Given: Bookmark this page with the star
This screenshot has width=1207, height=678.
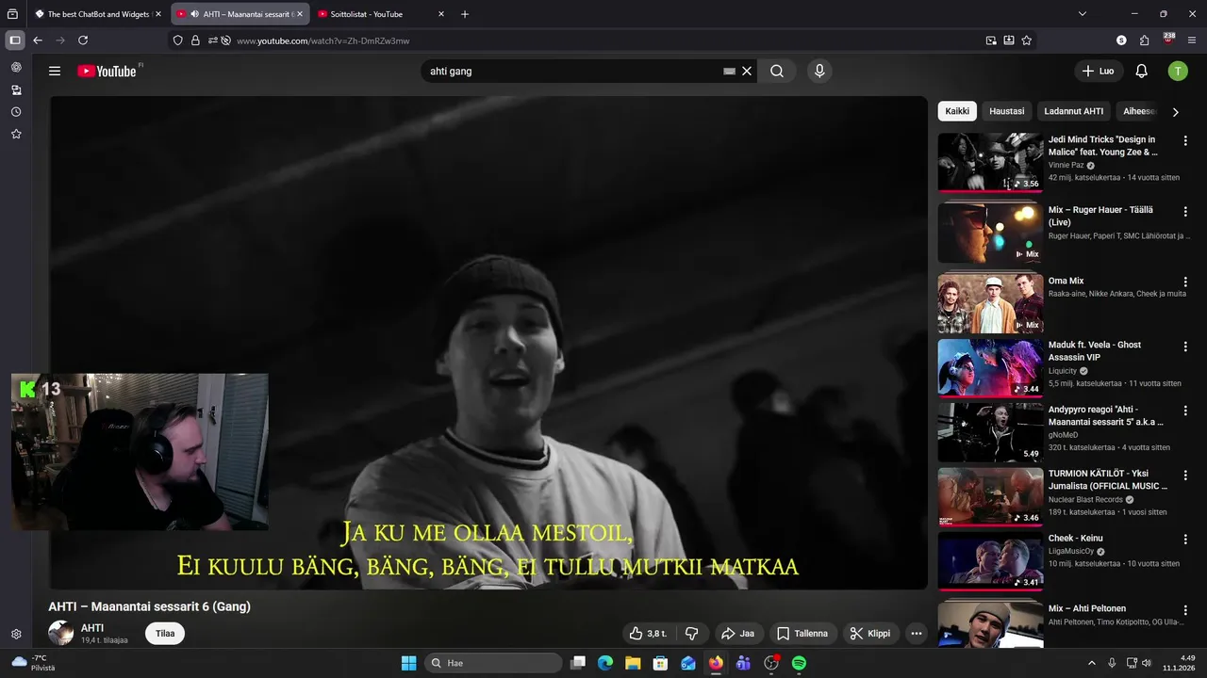Looking at the screenshot, I should [x=1027, y=40].
